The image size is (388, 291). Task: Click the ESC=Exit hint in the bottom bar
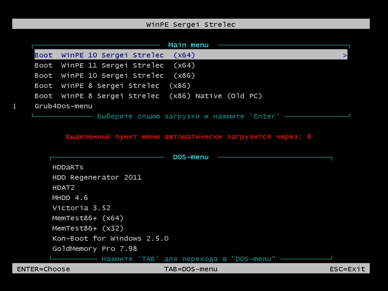(347, 269)
